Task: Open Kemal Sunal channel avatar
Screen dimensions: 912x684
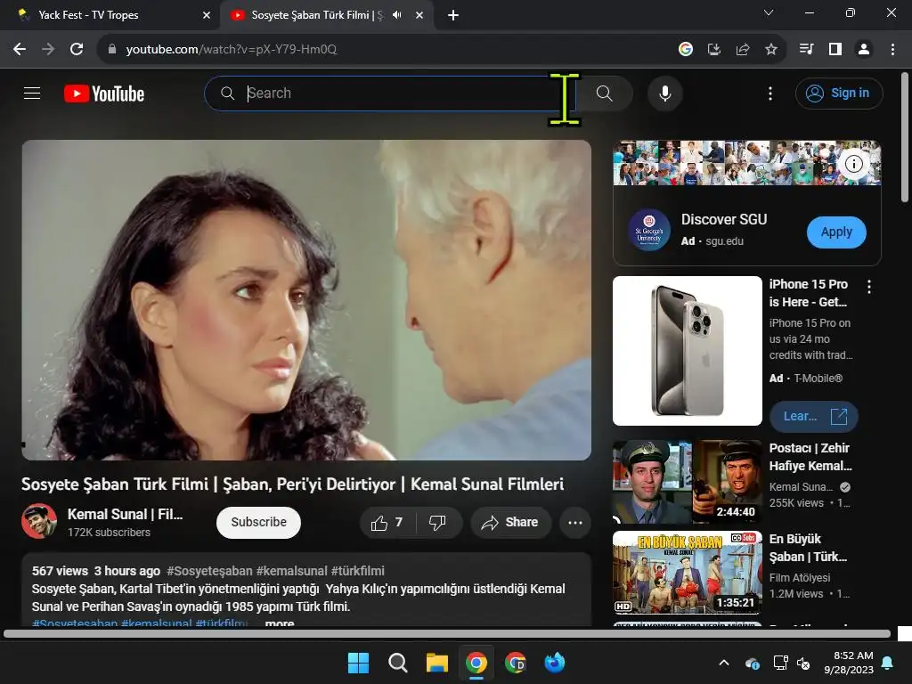Action: [39, 521]
